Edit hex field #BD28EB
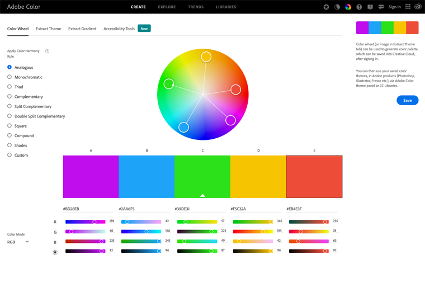Image resolution: width=425 pixels, height=291 pixels. pyautogui.click(x=88, y=209)
